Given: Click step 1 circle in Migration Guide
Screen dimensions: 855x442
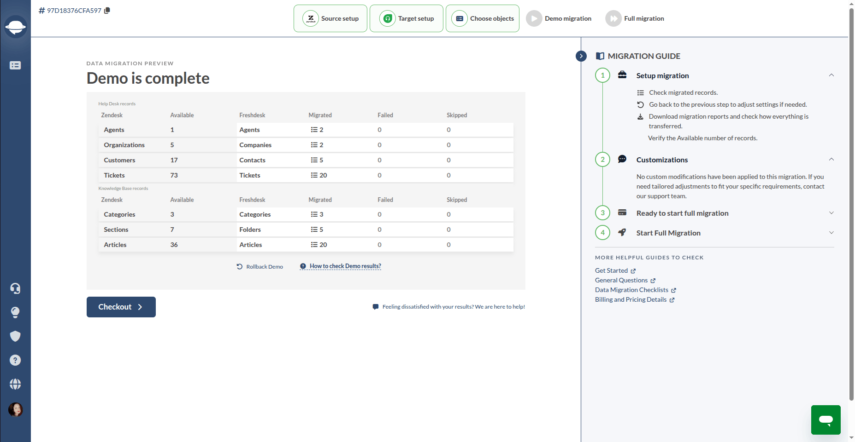Looking at the screenshot, I should point(602,75).
